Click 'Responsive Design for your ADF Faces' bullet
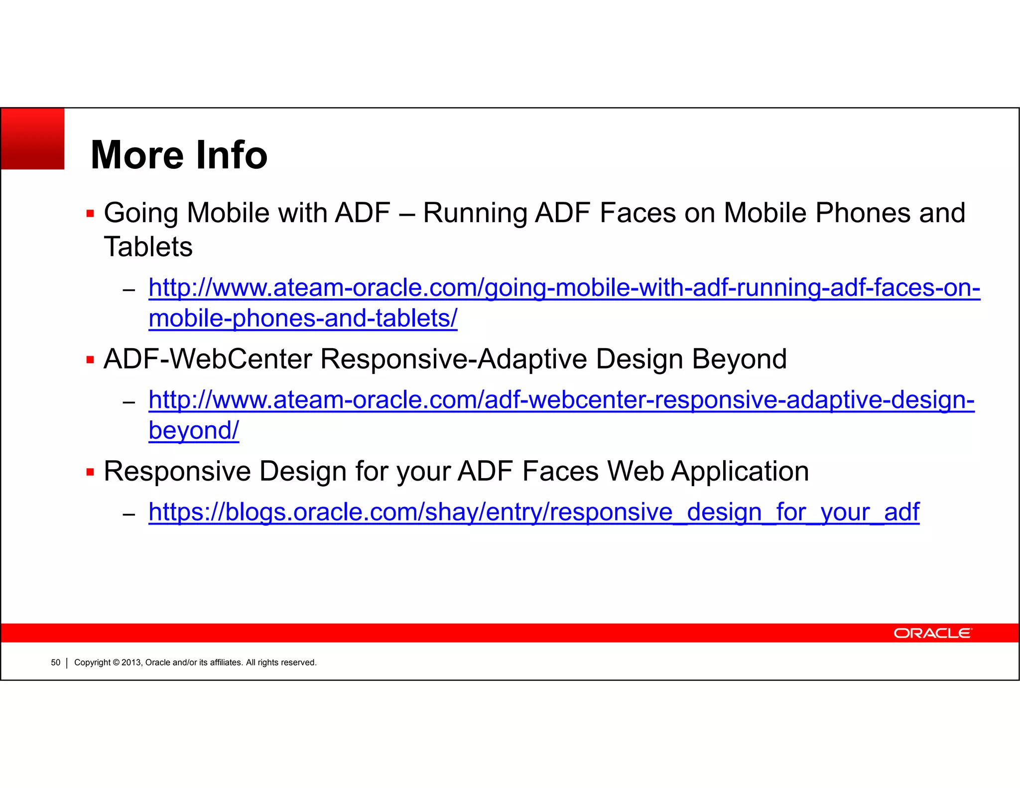Screen dimensions: 1020x788 [456, 471]
